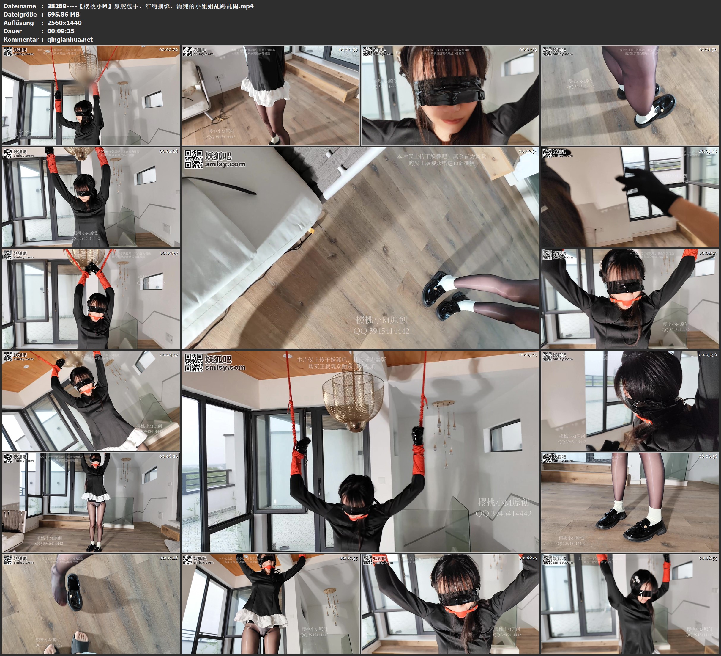721x656 pixels.
Task: Click the 00:09:25 duration value
Action: pos(61,31)
